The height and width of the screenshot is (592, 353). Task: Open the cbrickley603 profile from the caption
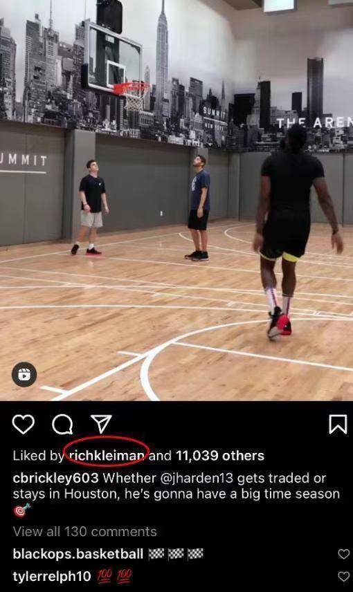pyautogui.click(x=55, y=478)
